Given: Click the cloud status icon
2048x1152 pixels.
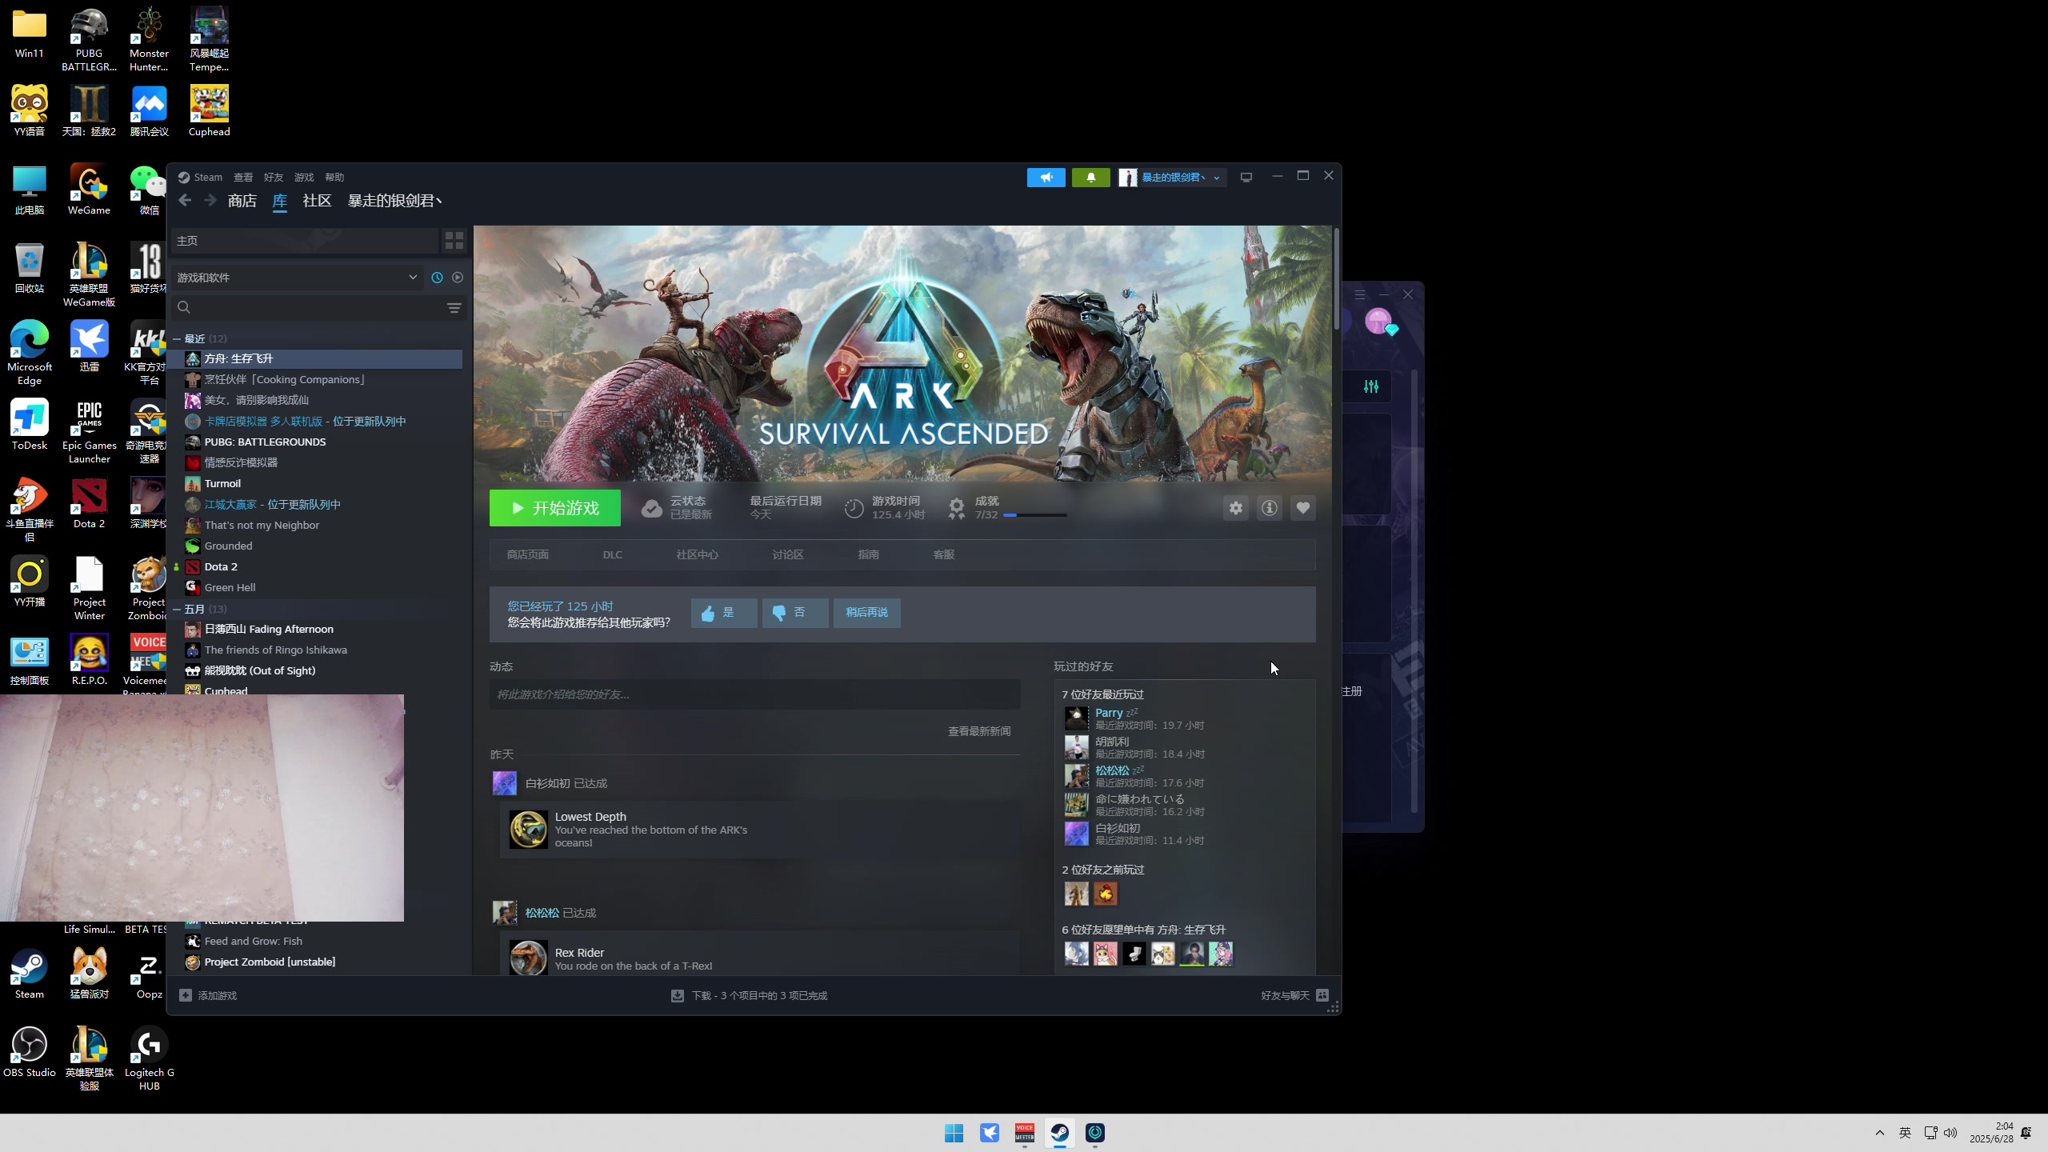Looking at the screenshot, I should click(652, 508).
